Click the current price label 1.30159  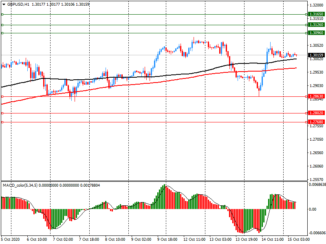pyautogui.click(x=316, y=55)
